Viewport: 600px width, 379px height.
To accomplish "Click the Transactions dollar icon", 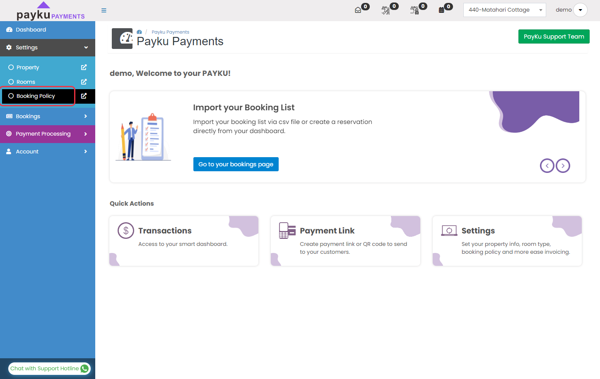I will pos(126,231).
